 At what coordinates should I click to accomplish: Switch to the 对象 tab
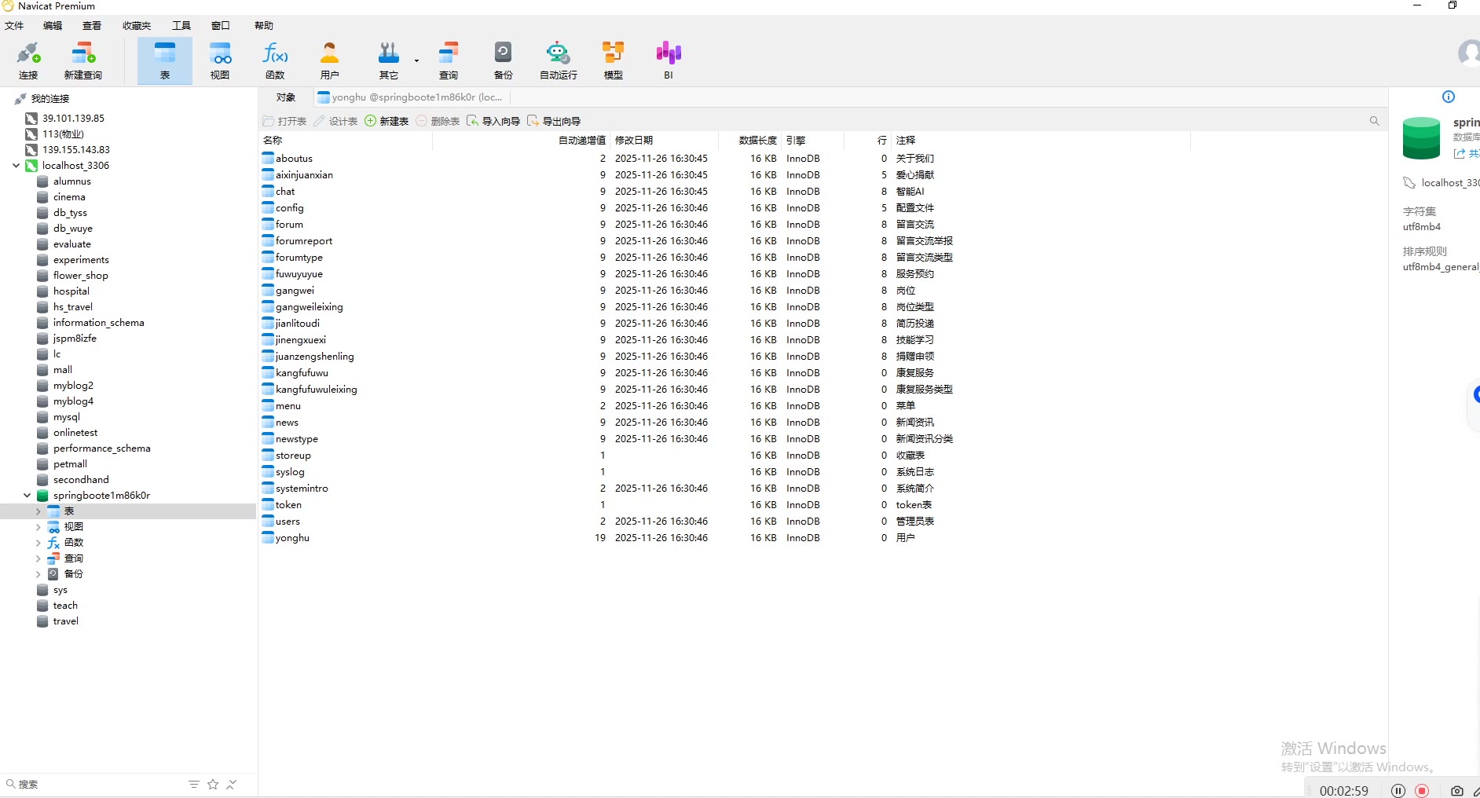coord(286,97)
